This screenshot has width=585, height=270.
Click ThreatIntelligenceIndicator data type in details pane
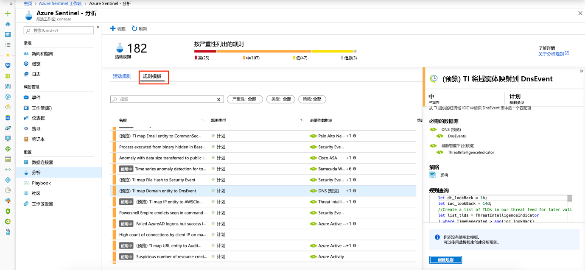[471, 152]
